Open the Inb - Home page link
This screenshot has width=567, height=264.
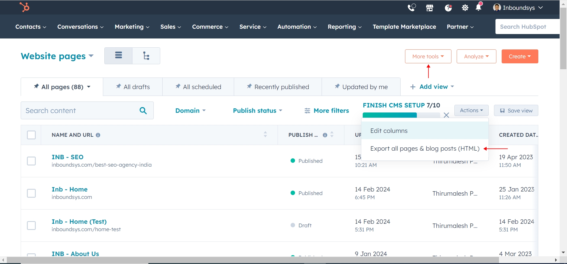pyautogui.click(x=69, y=189)
